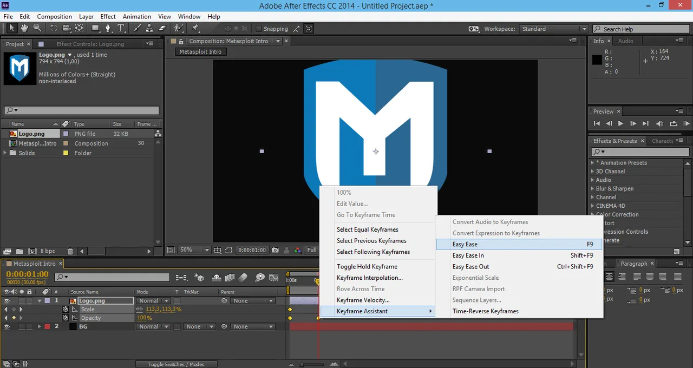Screen dimensions: 693x368
Task: Open the viewer magnification dropdown showing 50%
Action: 195,250
